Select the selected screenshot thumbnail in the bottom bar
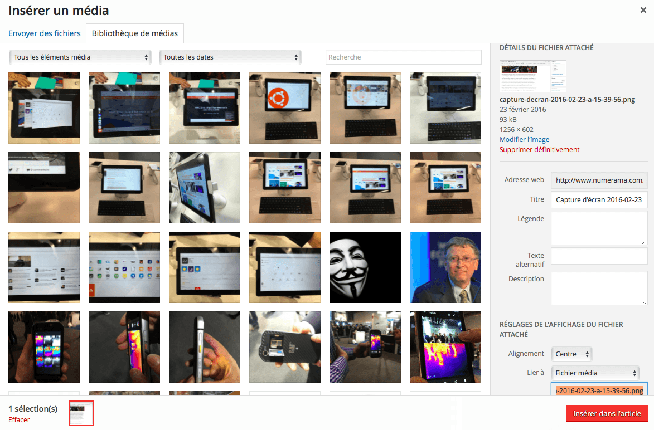Screen dimensions: 654x430 [81, 413]
